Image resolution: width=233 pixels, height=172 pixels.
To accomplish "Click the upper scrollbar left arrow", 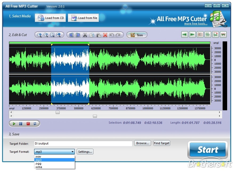I will (x=11, y=112).
